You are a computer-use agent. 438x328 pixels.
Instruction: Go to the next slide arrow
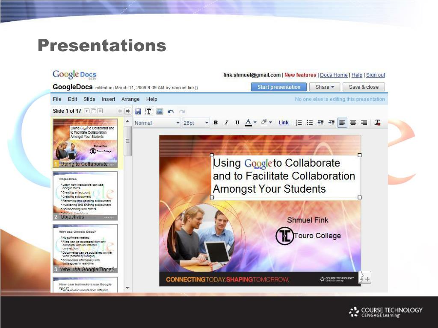pos(127,111)
